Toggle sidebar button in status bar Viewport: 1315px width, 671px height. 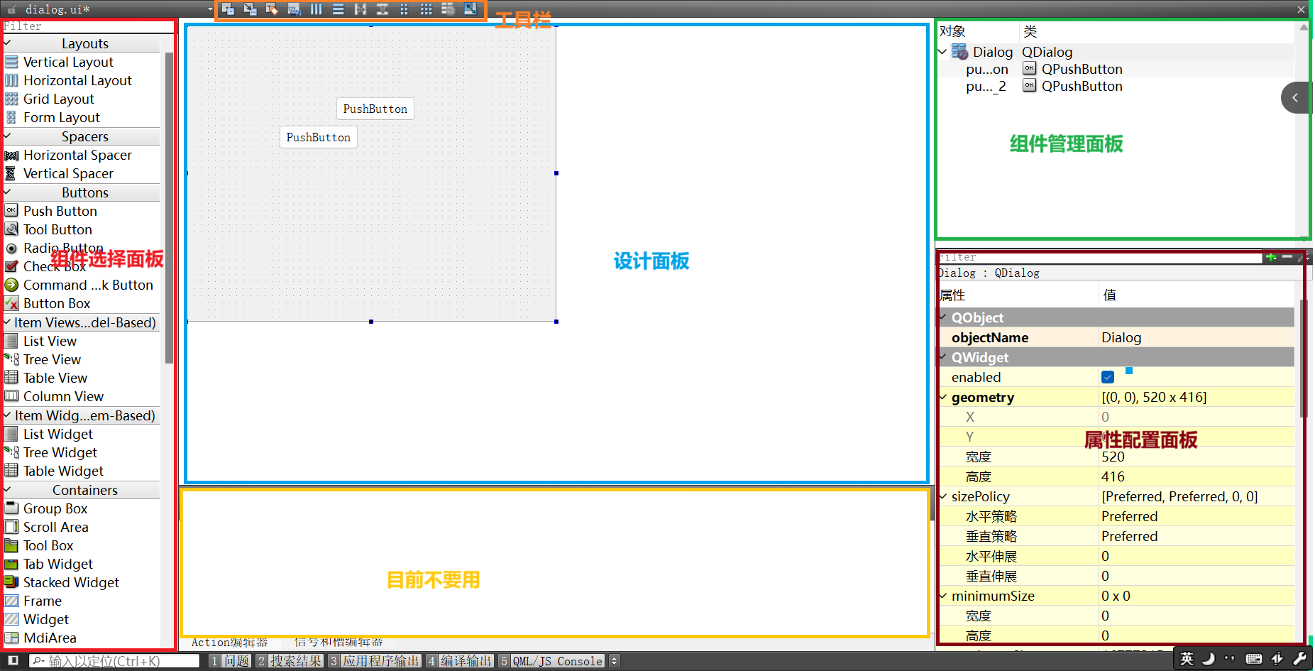pos(13,660)
